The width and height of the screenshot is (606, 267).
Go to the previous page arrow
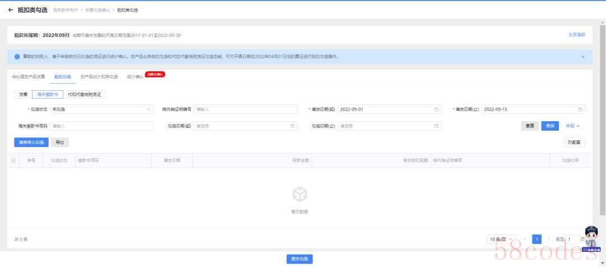click(525, 239)
